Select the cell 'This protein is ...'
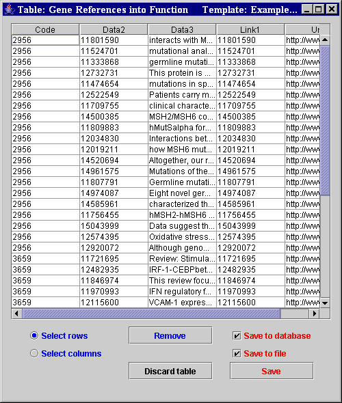 pos(182,73)
